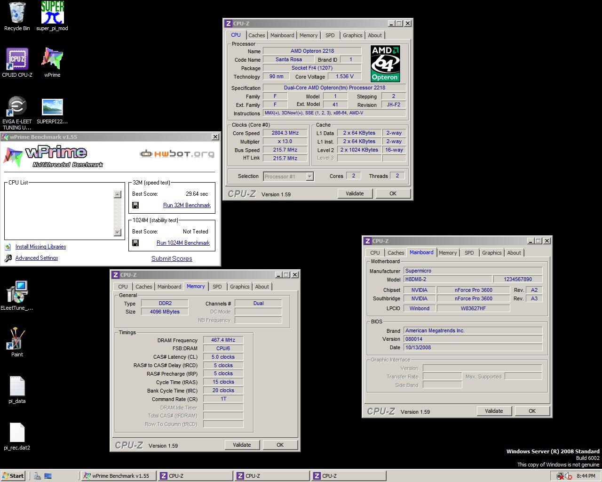The image size is (602, 482).
Task: Click OK in the Mainboard tab window
Action: pos(532,411)
